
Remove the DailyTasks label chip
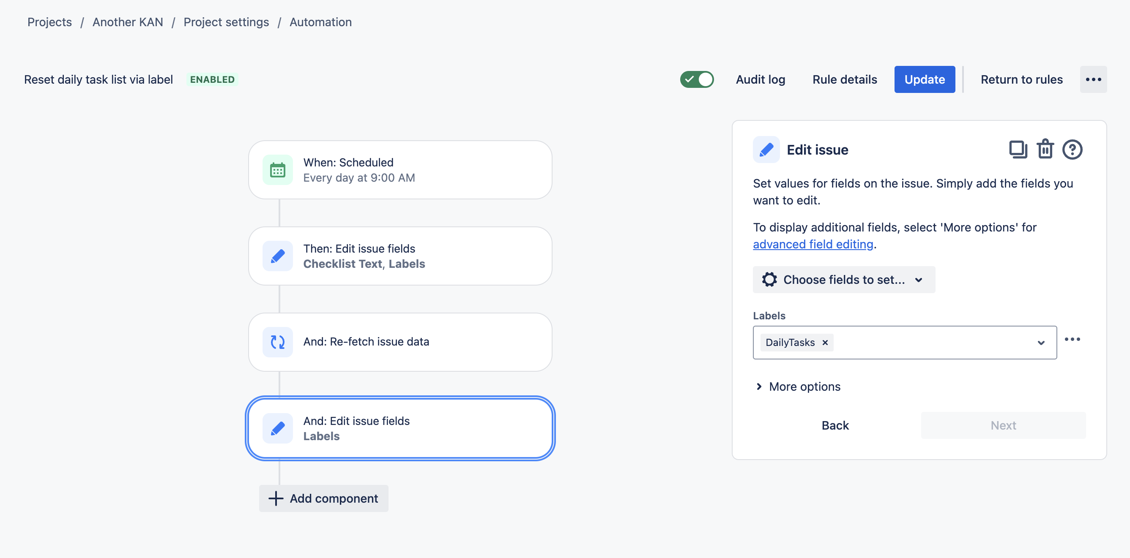point(825,342)
